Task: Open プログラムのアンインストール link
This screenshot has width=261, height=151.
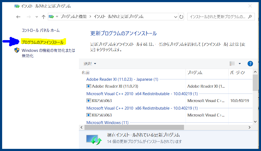Action: pyautogui.click(x=43, y=42)
